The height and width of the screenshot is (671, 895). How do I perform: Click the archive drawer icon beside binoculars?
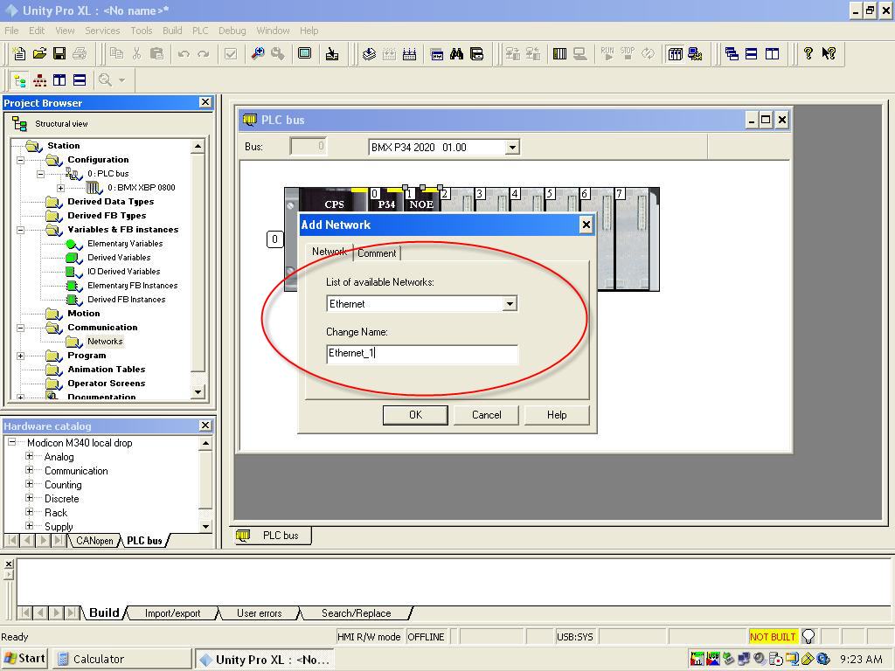point(476,54)
